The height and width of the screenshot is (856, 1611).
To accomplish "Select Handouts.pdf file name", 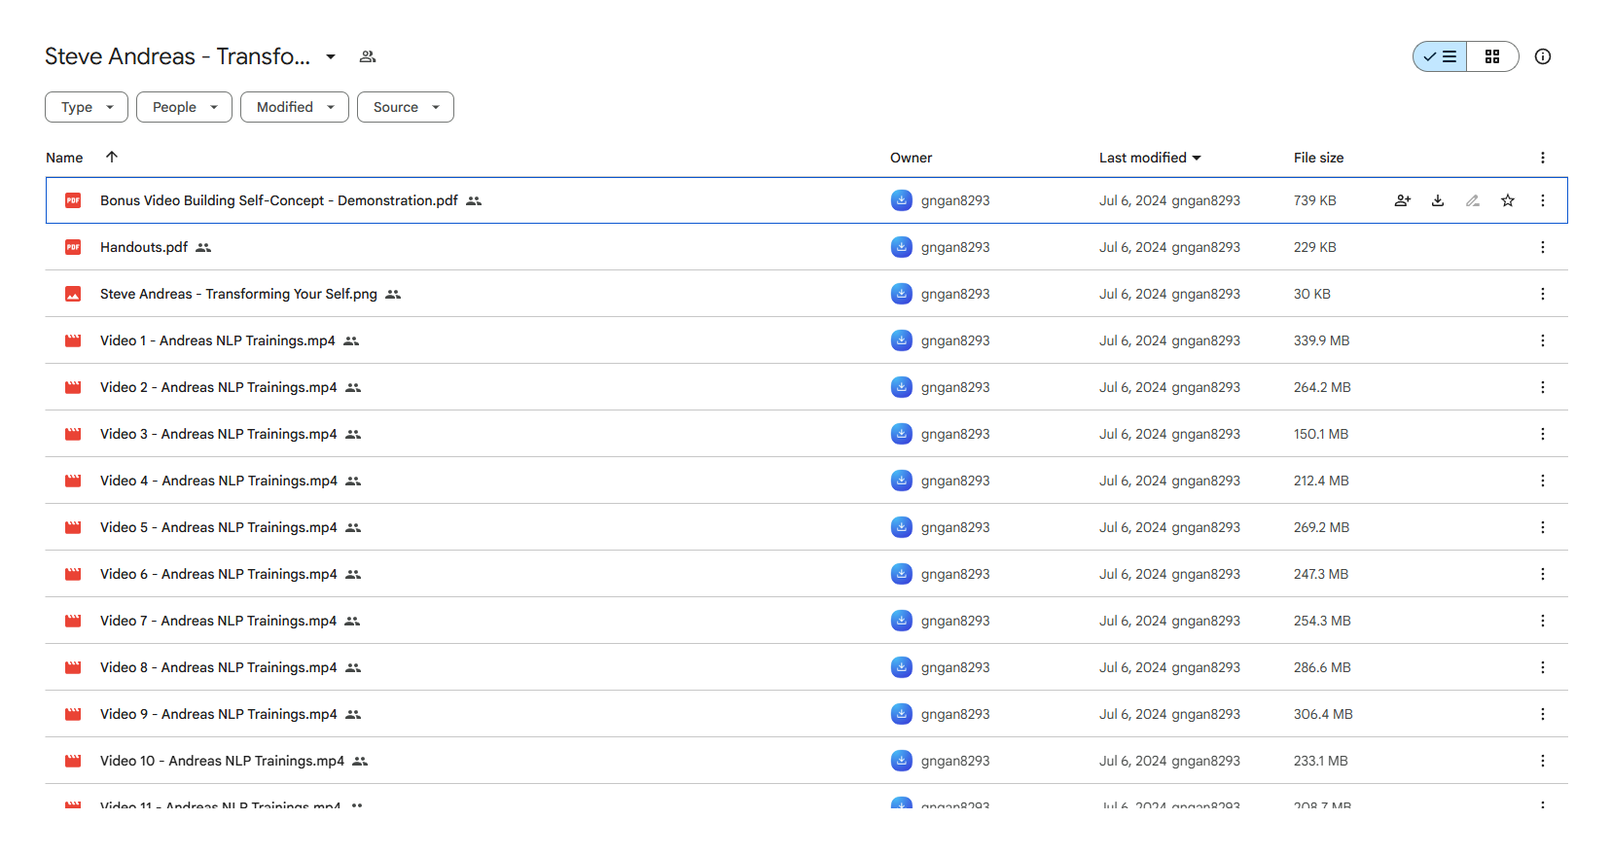I will (x=144, y=247).
